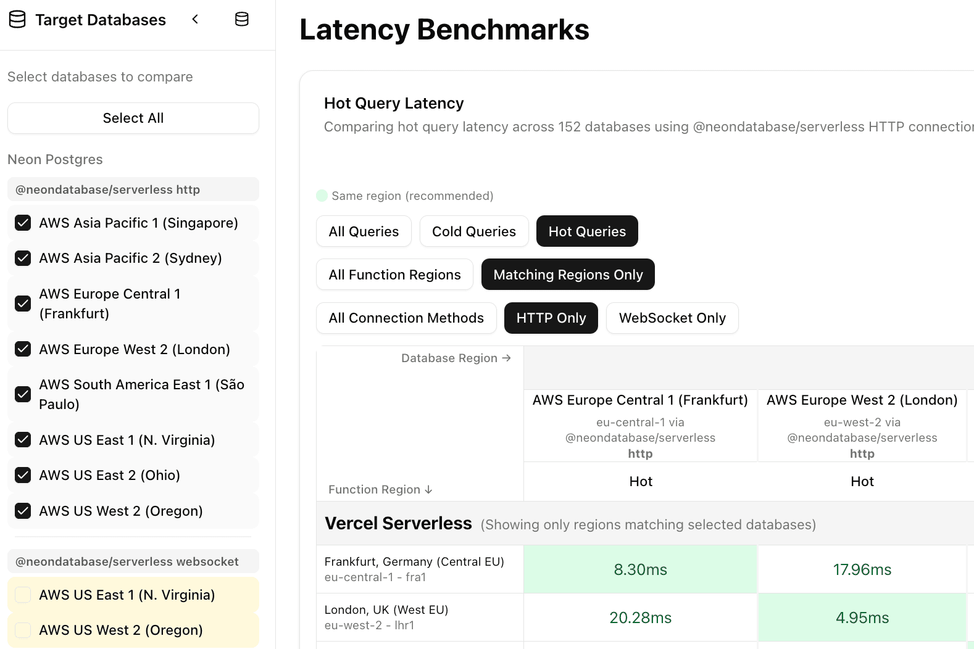Click the database icon right of the chevron
This screenshot has height=649, width=974.
tap(242, 20)
